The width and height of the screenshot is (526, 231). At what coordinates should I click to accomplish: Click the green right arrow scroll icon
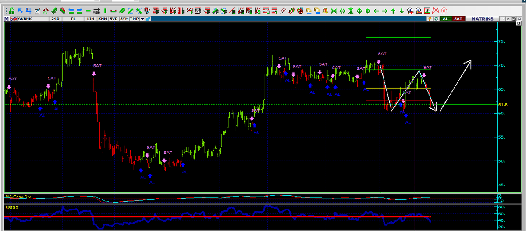(x=384, y=11)
